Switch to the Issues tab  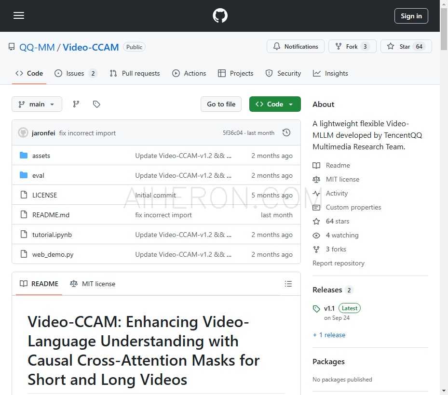(76, 73)
